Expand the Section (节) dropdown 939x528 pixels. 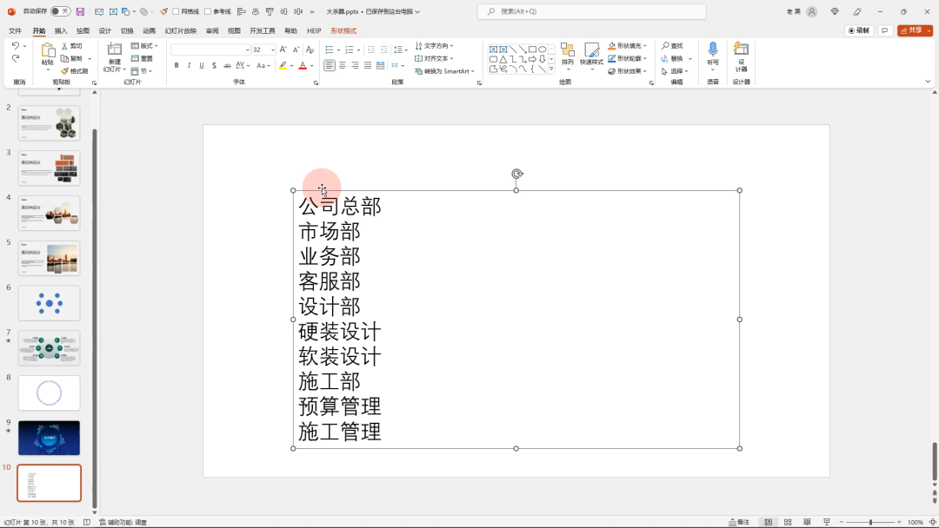(142, 71)
